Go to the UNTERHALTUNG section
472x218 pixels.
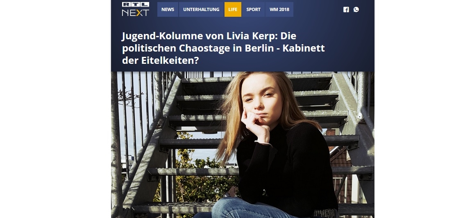click(201, 9)
